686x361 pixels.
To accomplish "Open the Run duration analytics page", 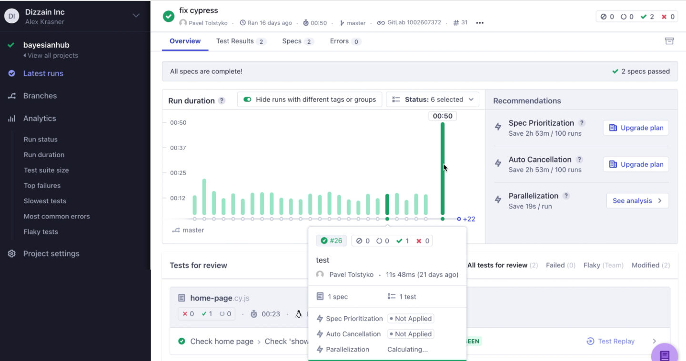I will point(44,155).
